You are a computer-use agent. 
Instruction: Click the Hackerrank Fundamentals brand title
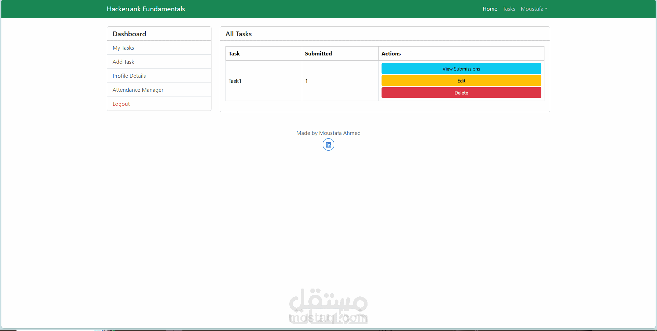click(146, 9)
